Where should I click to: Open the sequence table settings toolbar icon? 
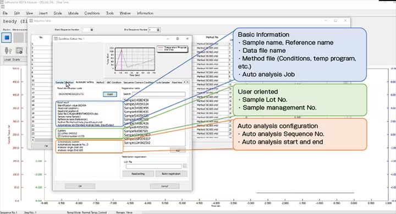pos(19,51)
